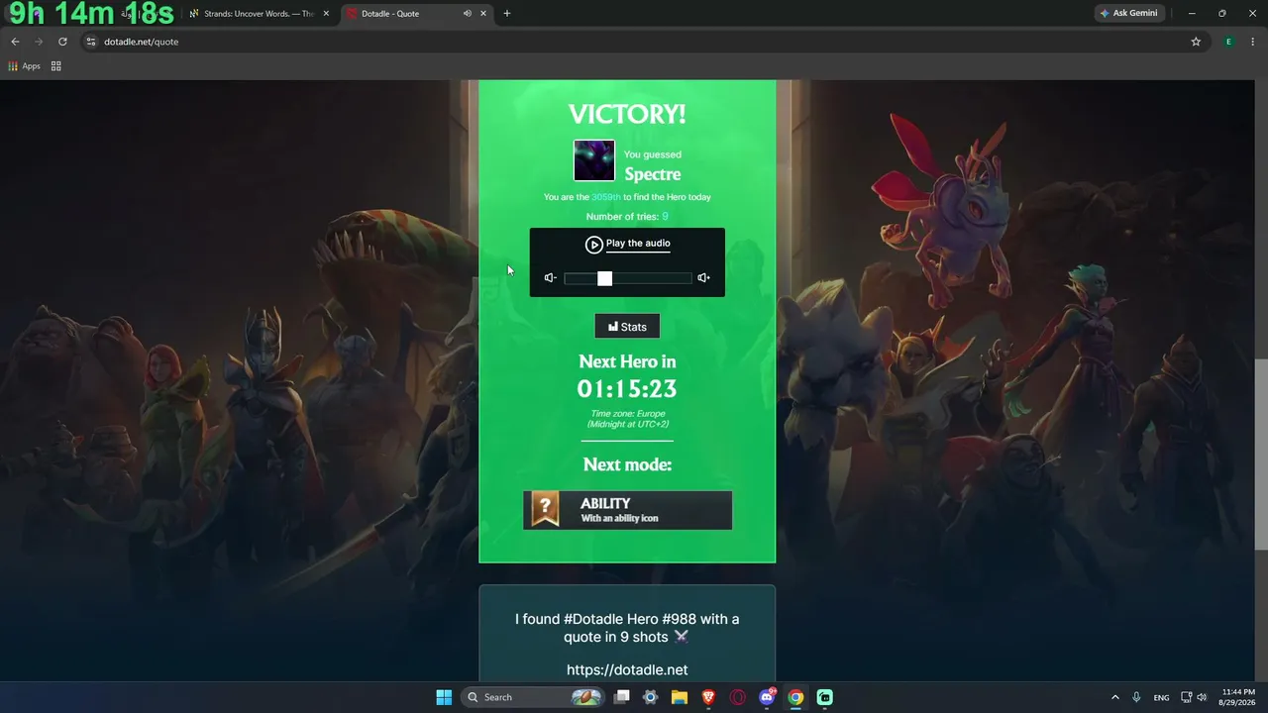Launch Opera browser from the taskbar
This screenshot has width=1268, height=713.
(x=738, y=697)
